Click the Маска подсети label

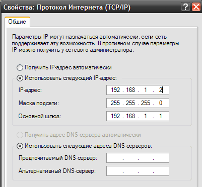click(39, 103)
